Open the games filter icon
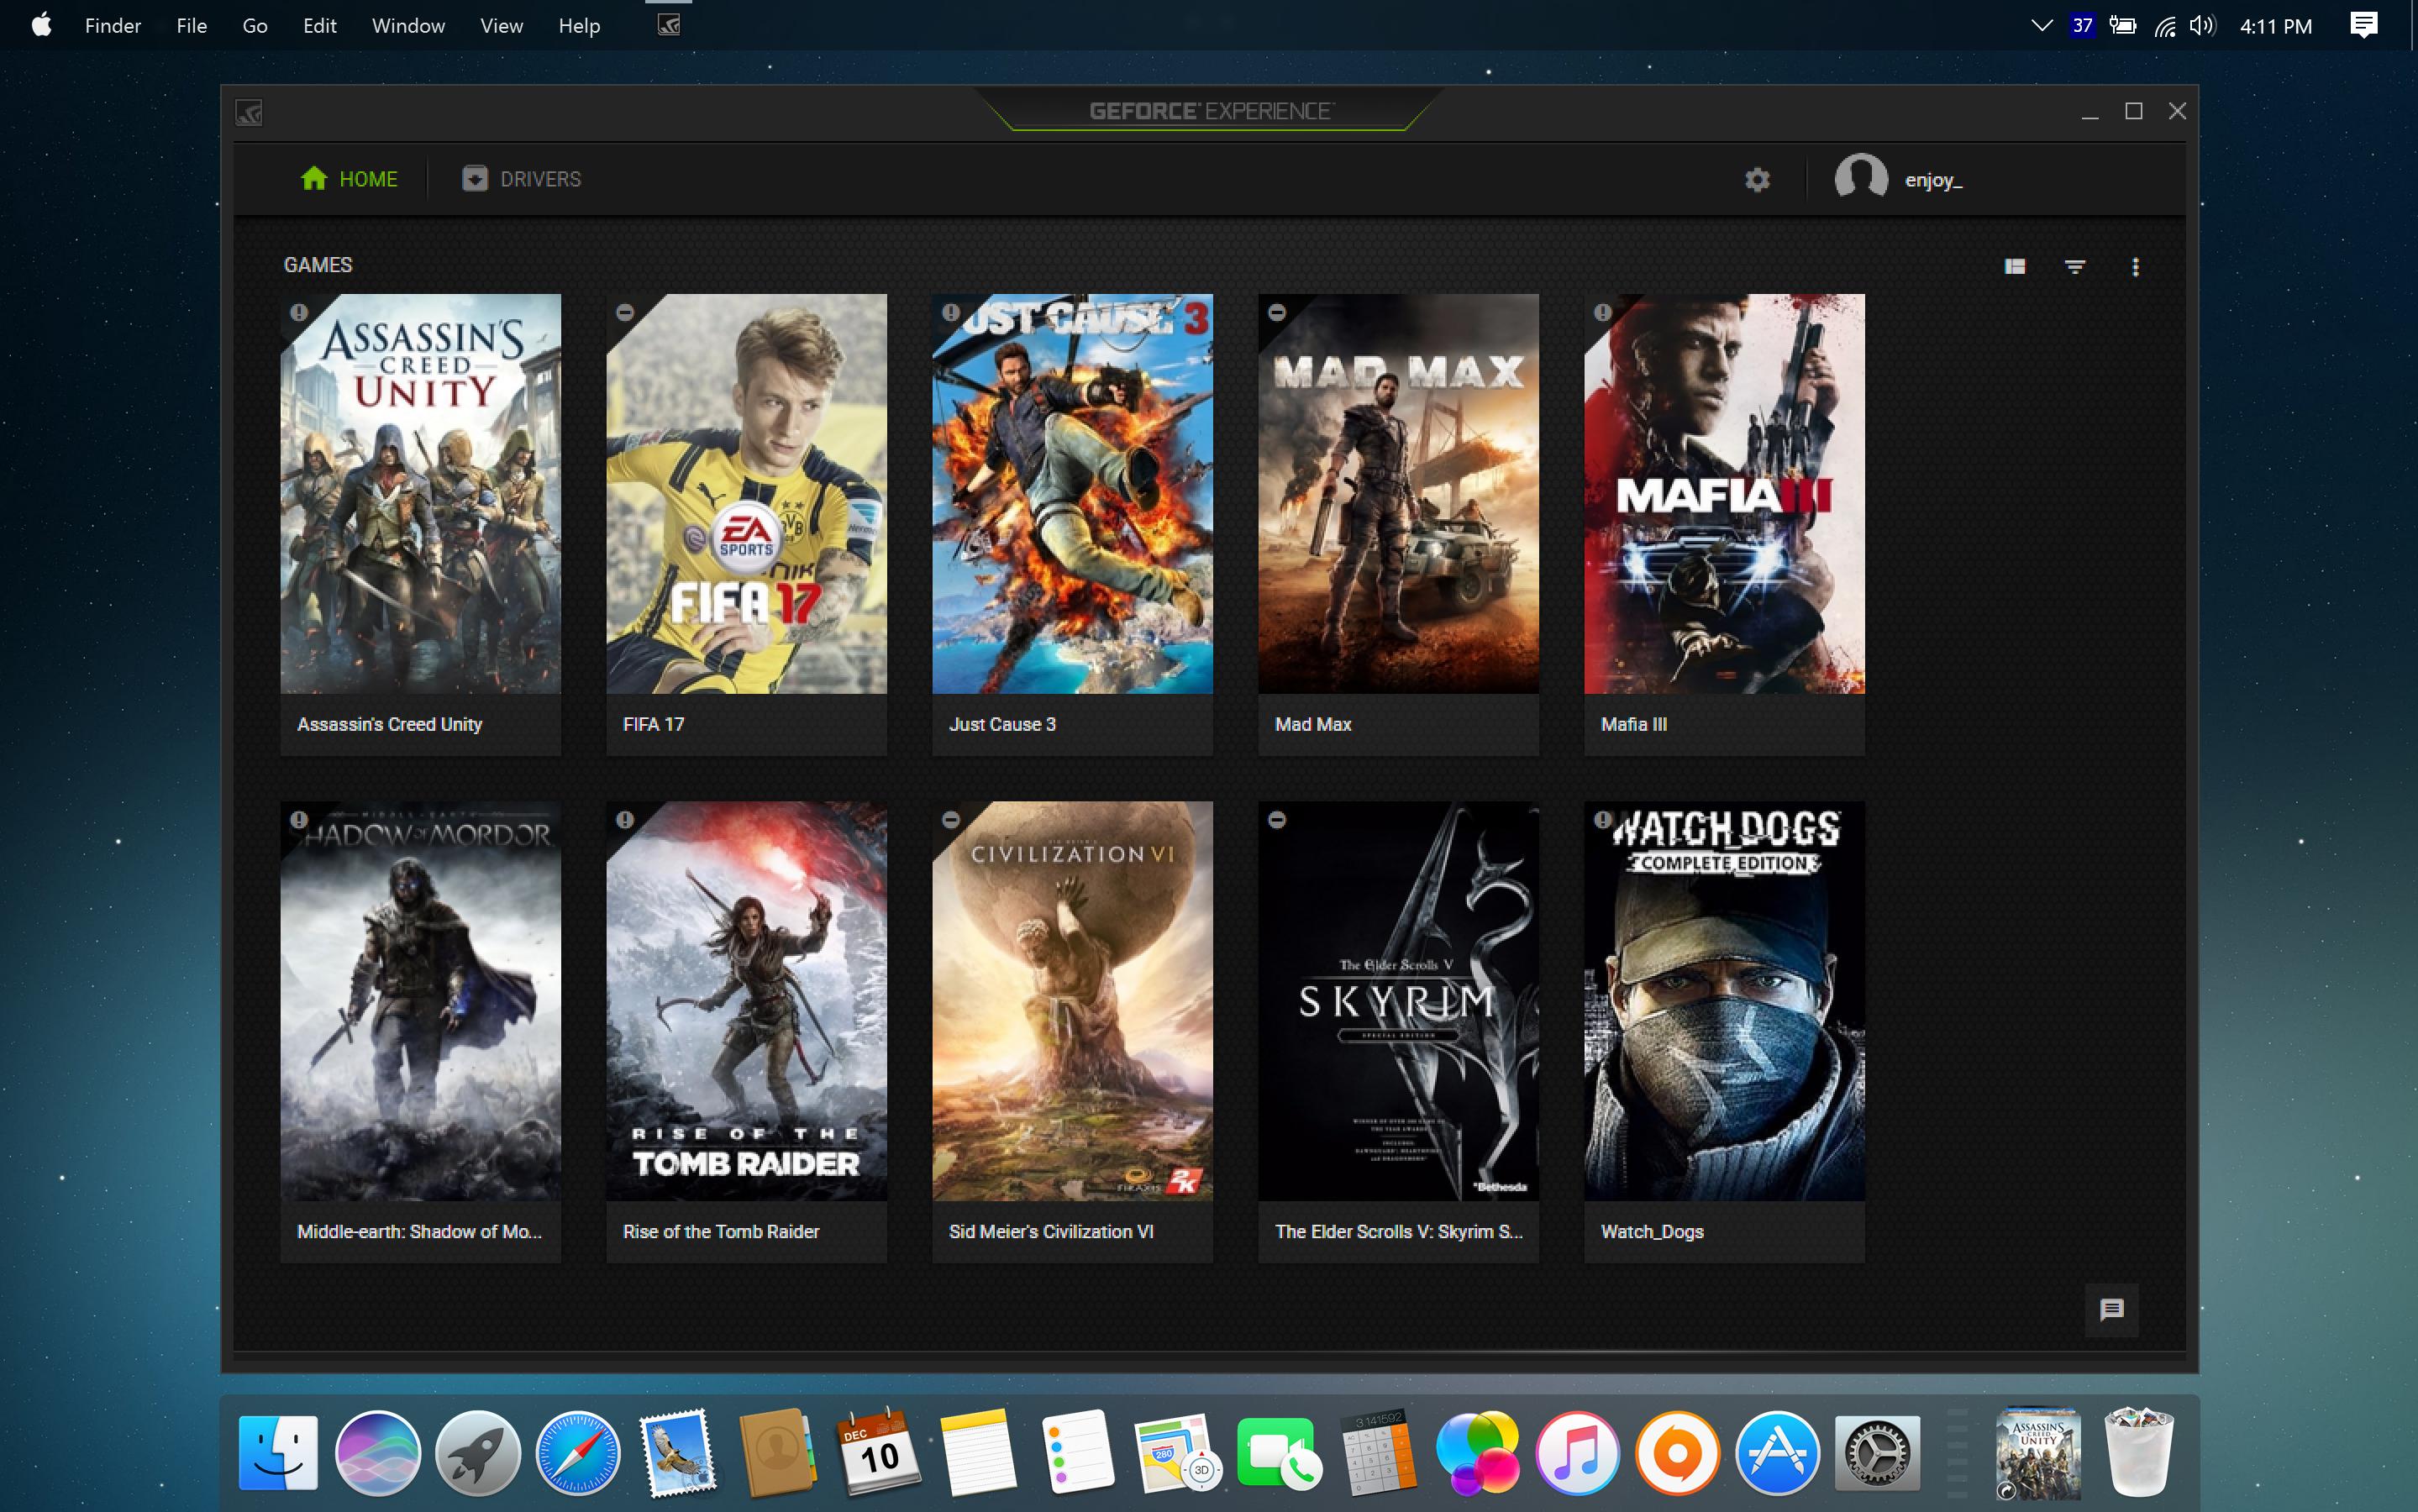 point(2075,267)
